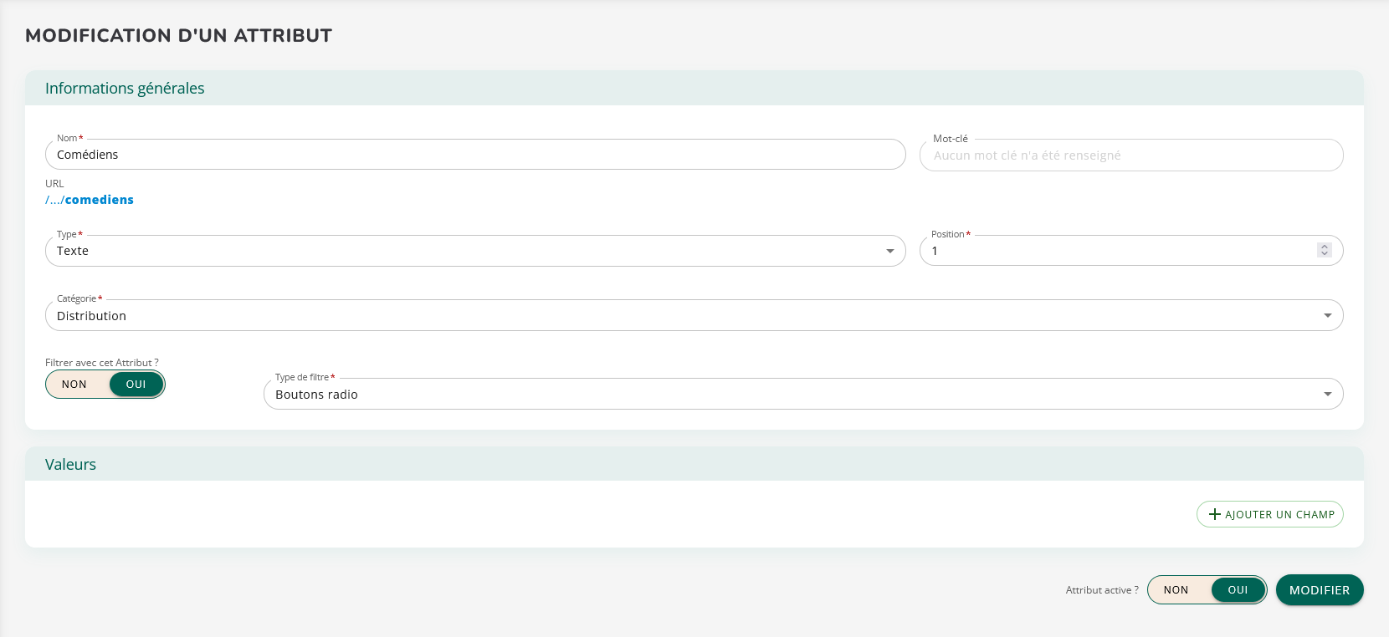This screenshot has width=1389, height=637.
Task: Click the Ajouter un champ button
Action: point(1269,515)
